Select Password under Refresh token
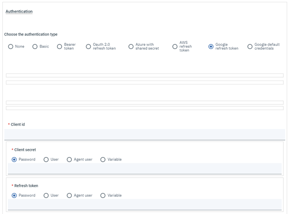Screen dimensions: 289x214 pos(14,196)
